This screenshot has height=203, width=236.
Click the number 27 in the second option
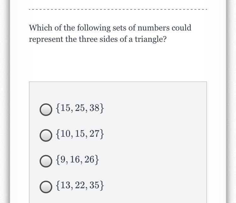[x=94, y=134]
